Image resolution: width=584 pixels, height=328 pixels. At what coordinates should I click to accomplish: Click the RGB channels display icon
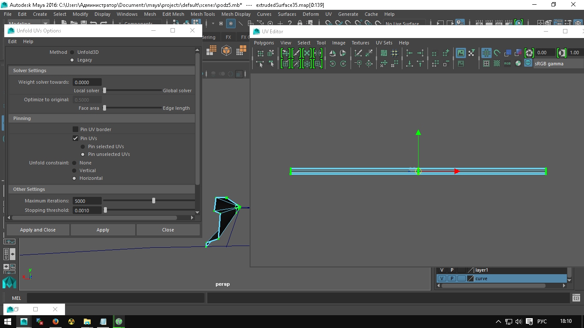[507, 64]
